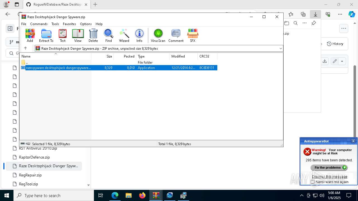Show archive Info
This screenshot has height=201, width=358.
click(x=139, y=35)
